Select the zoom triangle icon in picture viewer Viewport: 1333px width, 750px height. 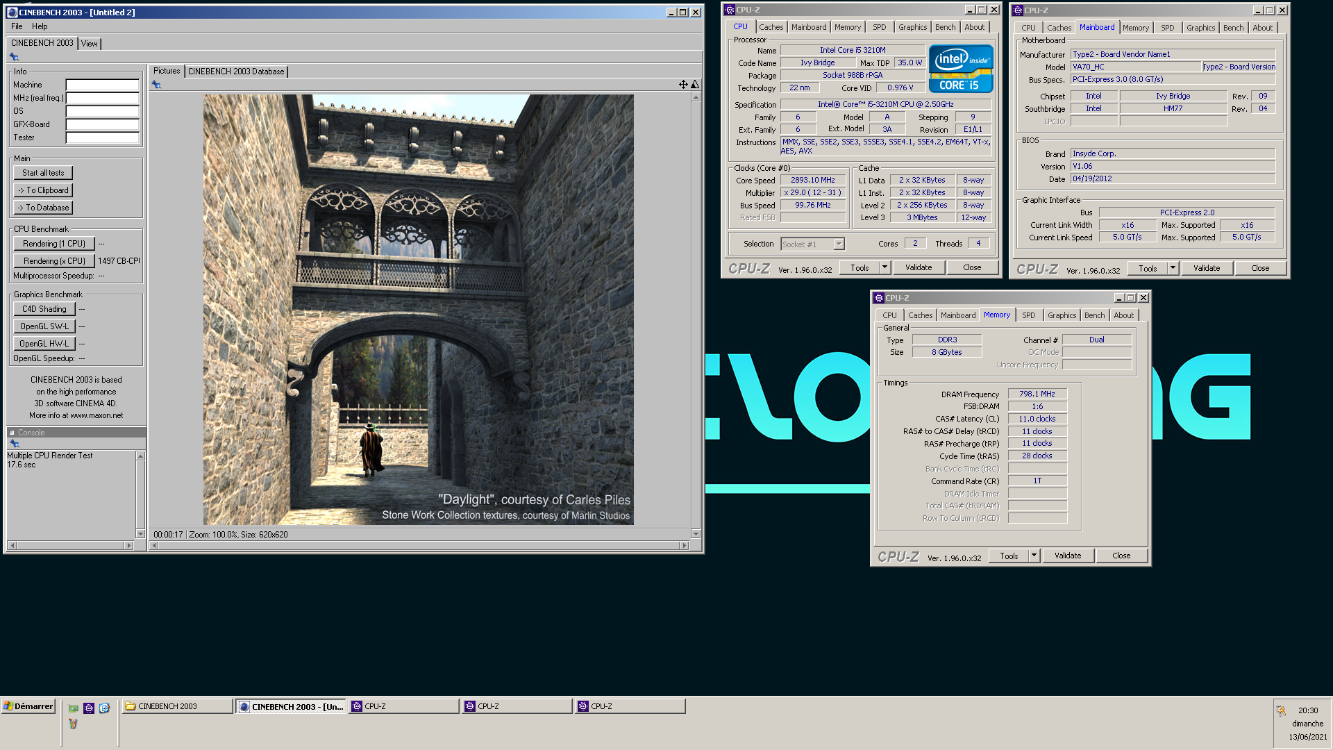695,85
